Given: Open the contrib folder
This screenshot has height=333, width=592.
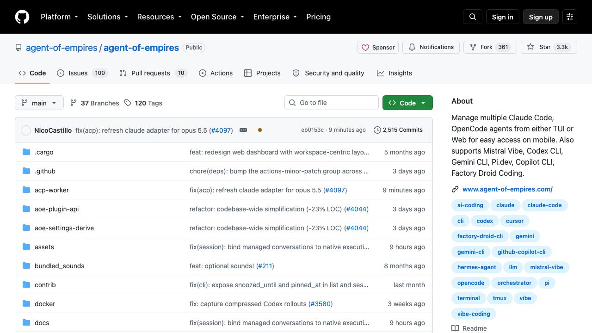Looking at the screenshot, I should tap(45, 285).
